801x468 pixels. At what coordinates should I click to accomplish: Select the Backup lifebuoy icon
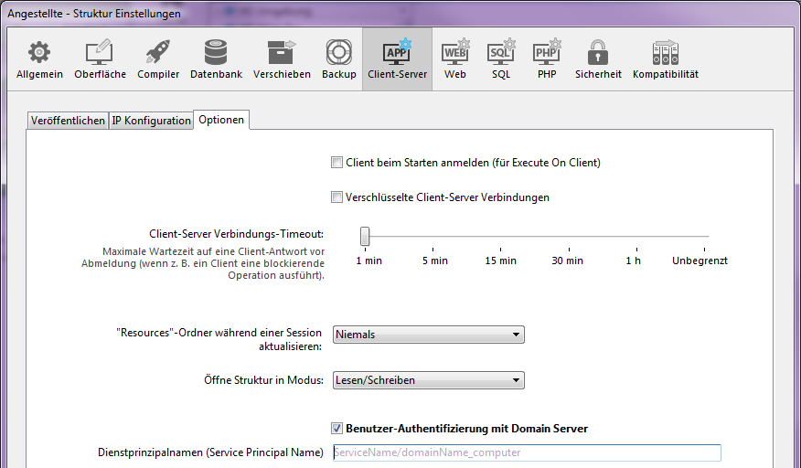tap(338, 59)
